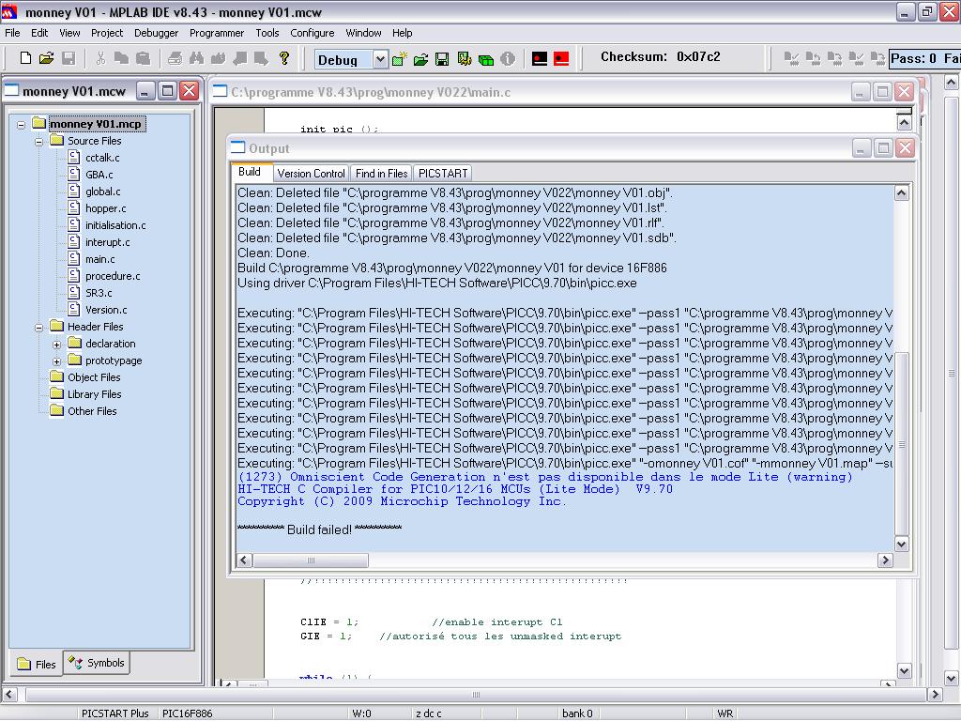Expand the prototypage folder node
The width and height of the screenshot is (961, 721).
[56, 360]
